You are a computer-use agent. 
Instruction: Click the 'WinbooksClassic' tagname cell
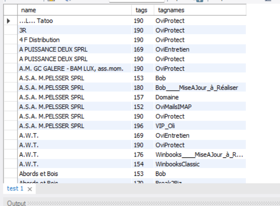click(x=200, y=164)
